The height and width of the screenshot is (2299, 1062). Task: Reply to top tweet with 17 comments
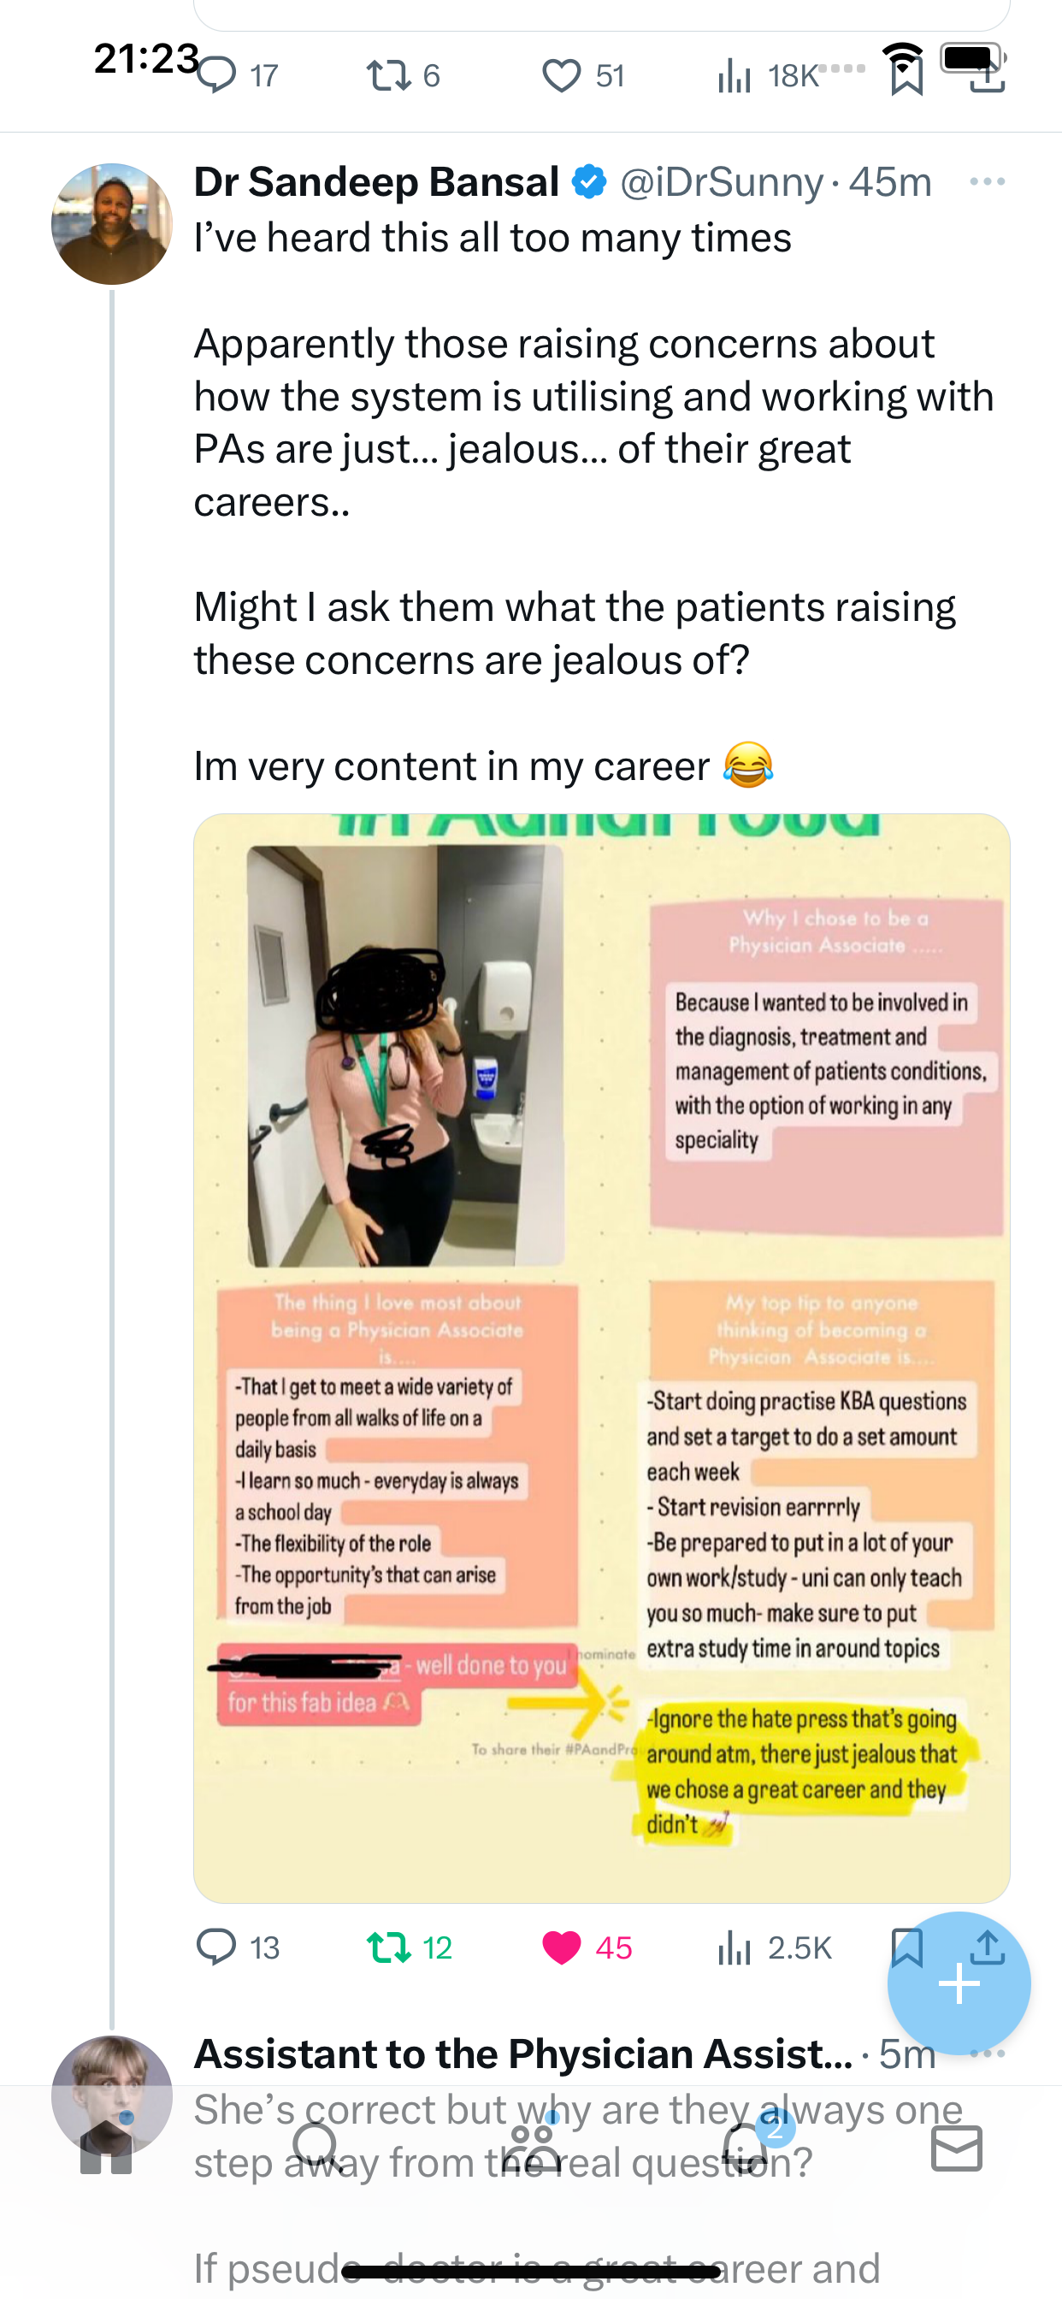[238, 76]
